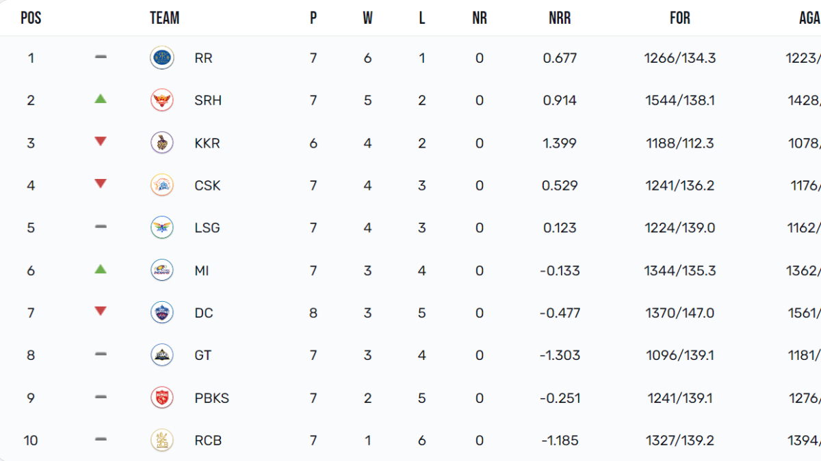Click the MI team logo
The height and width of the screenshot is (461, 821).
[x=162, y=270]
